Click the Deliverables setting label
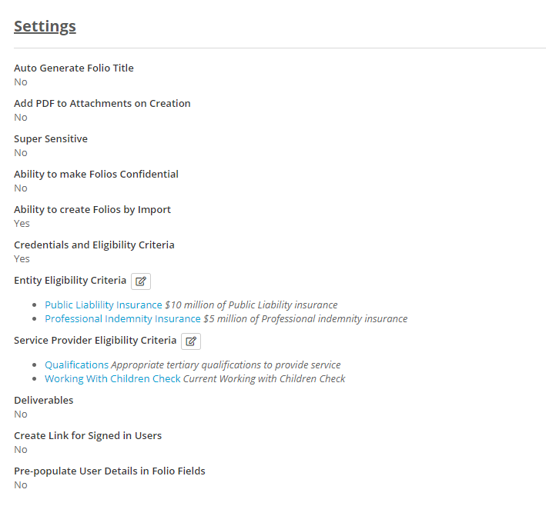The image size is (546, 516). pyautogui.click(x=44, y=401)
